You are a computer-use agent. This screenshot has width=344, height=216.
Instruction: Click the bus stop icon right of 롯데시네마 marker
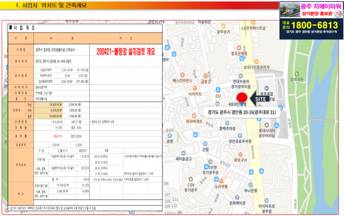coord(277,125)
